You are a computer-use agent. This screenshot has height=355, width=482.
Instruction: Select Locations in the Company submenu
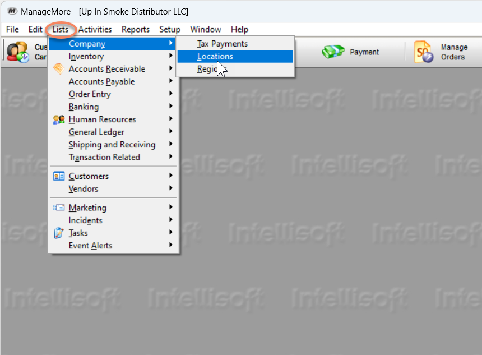215,56
